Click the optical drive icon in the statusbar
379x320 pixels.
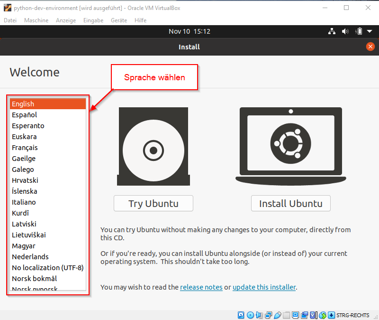[x=250, y=315]
